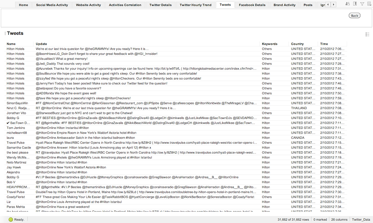Open the Tweets table legend list icon

(367, 34)
